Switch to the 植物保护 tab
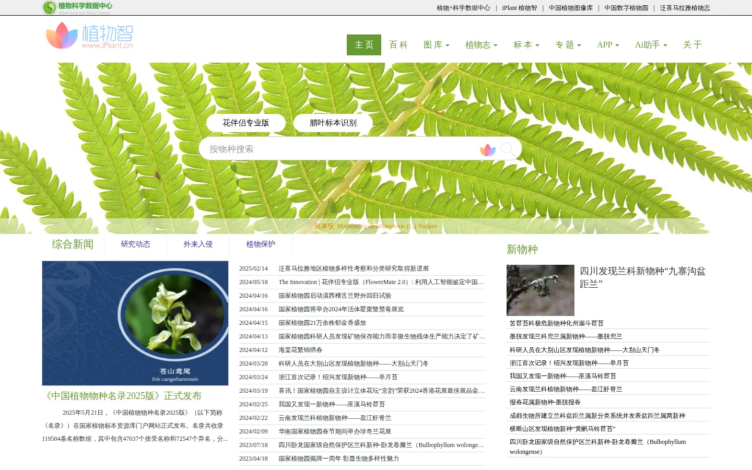The width and height of the screenshot is (752, 470). (261, 244)
